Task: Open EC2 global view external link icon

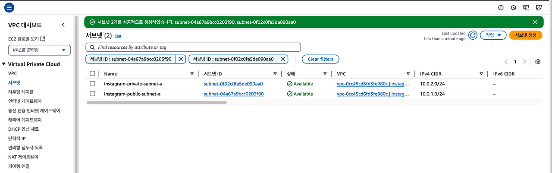Action: click(x=43, y=39)
